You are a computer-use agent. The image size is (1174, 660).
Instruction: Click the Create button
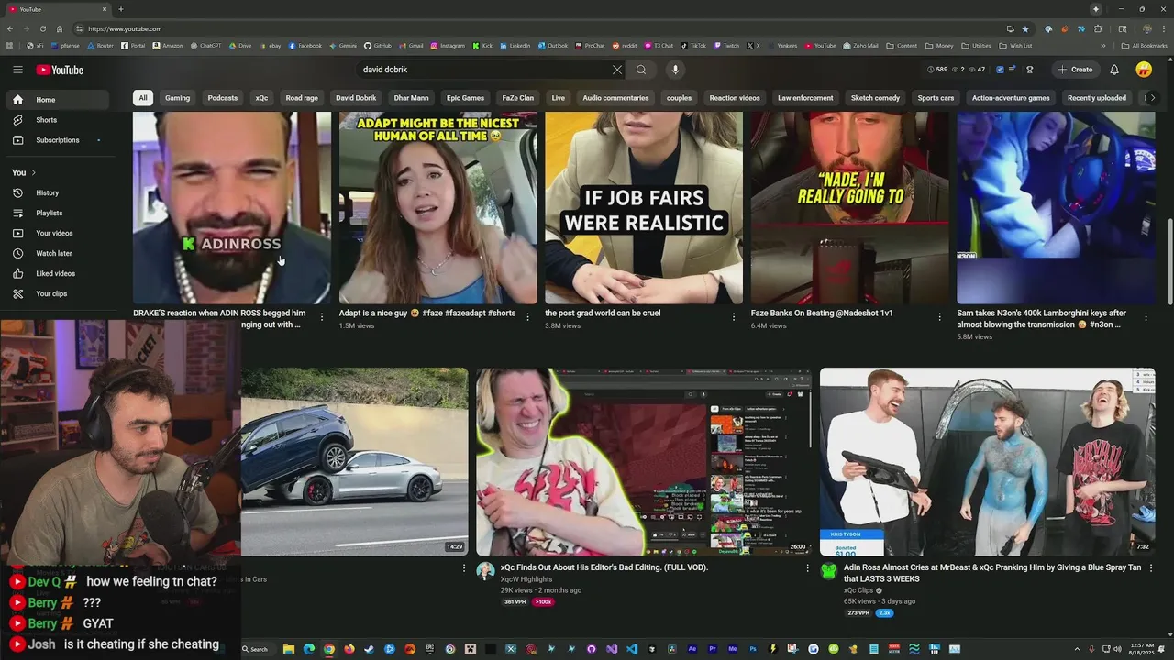[x=1075, y=70]
